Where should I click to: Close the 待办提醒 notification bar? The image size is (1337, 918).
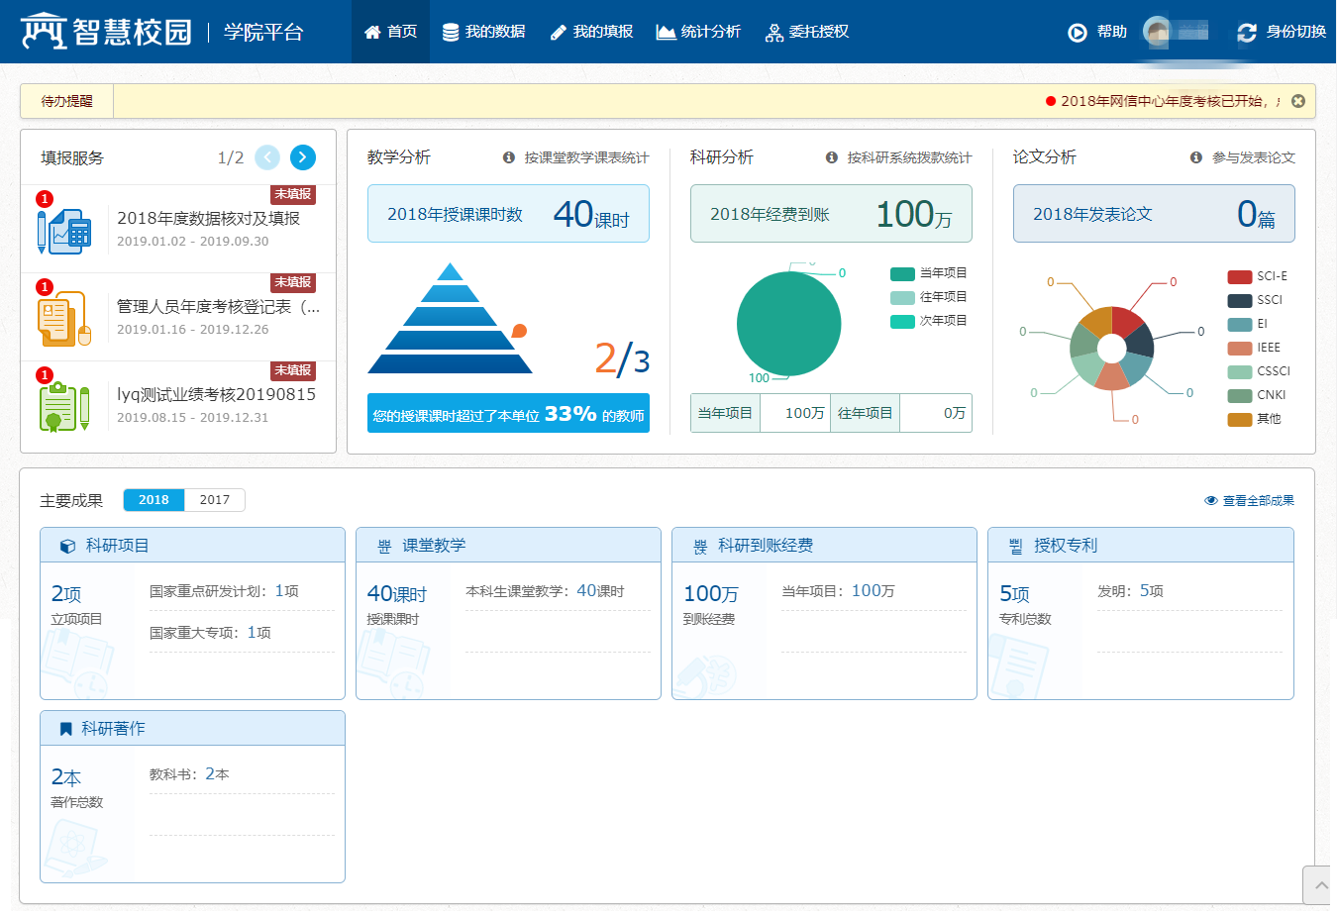click(1297, 101)
